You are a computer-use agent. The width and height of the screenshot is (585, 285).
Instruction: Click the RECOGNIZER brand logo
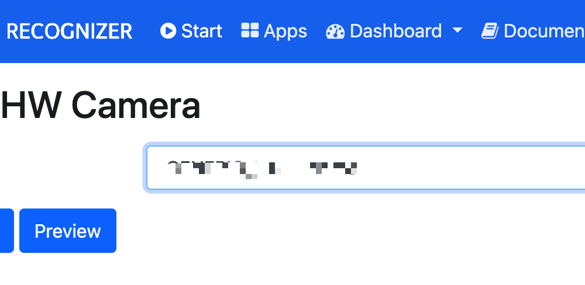[70, 32]
